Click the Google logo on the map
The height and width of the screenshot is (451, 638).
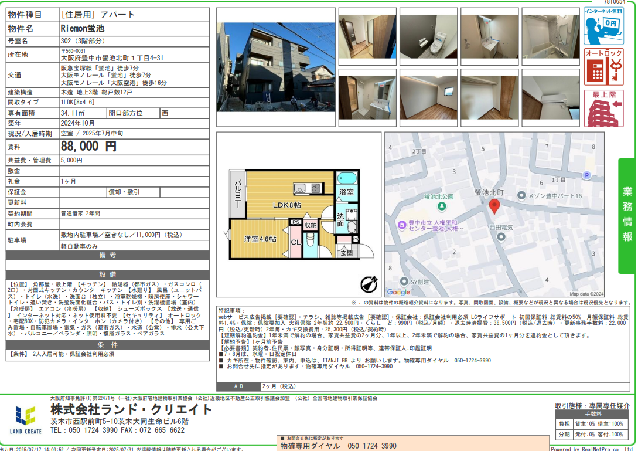(x=398, y=291)
